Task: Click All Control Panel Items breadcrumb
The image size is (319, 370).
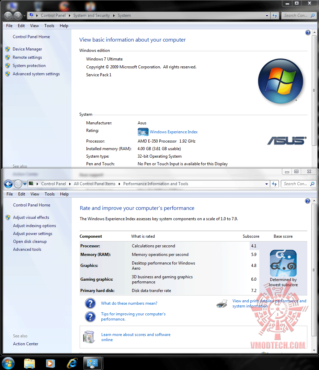Action: 94,184
